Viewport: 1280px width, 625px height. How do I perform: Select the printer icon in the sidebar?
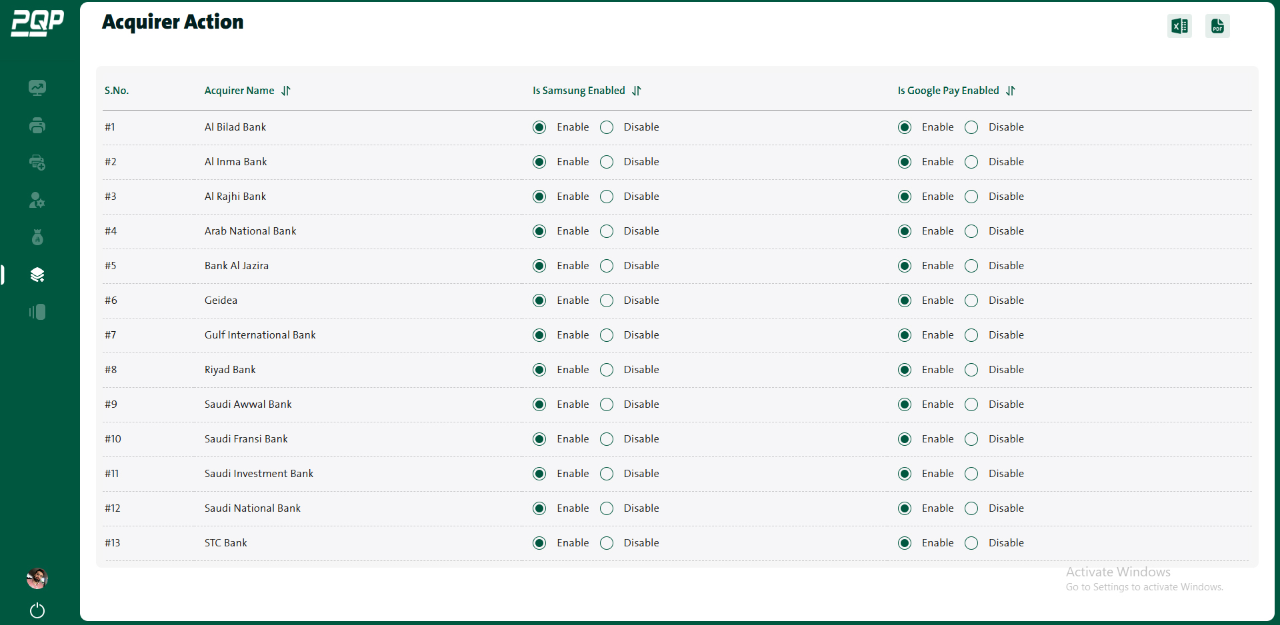tap(37, 125)
